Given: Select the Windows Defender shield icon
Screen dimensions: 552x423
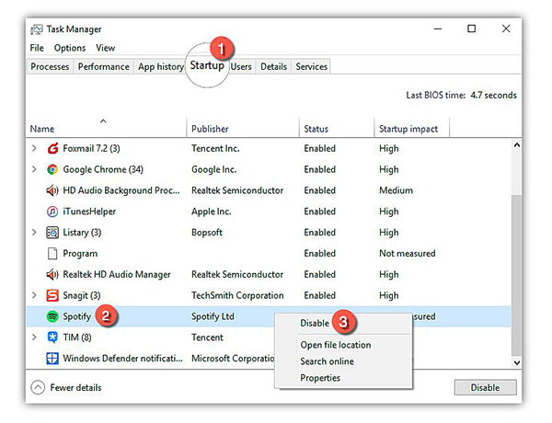Looking at the screenshot, I should pos(52,359).
